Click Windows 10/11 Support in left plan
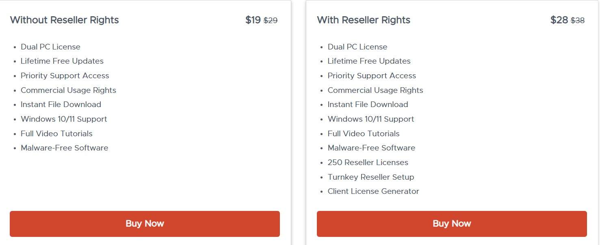The width and height of the screenshot is (600, 245). pos(64,119)
